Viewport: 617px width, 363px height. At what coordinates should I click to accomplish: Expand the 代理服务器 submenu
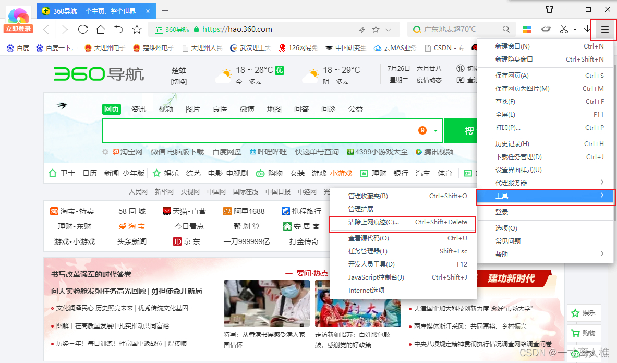(x=545, y=183)
